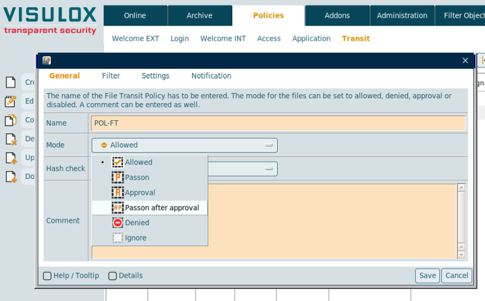Open the Mode dropdown showing Allowed

click(184, 145)
